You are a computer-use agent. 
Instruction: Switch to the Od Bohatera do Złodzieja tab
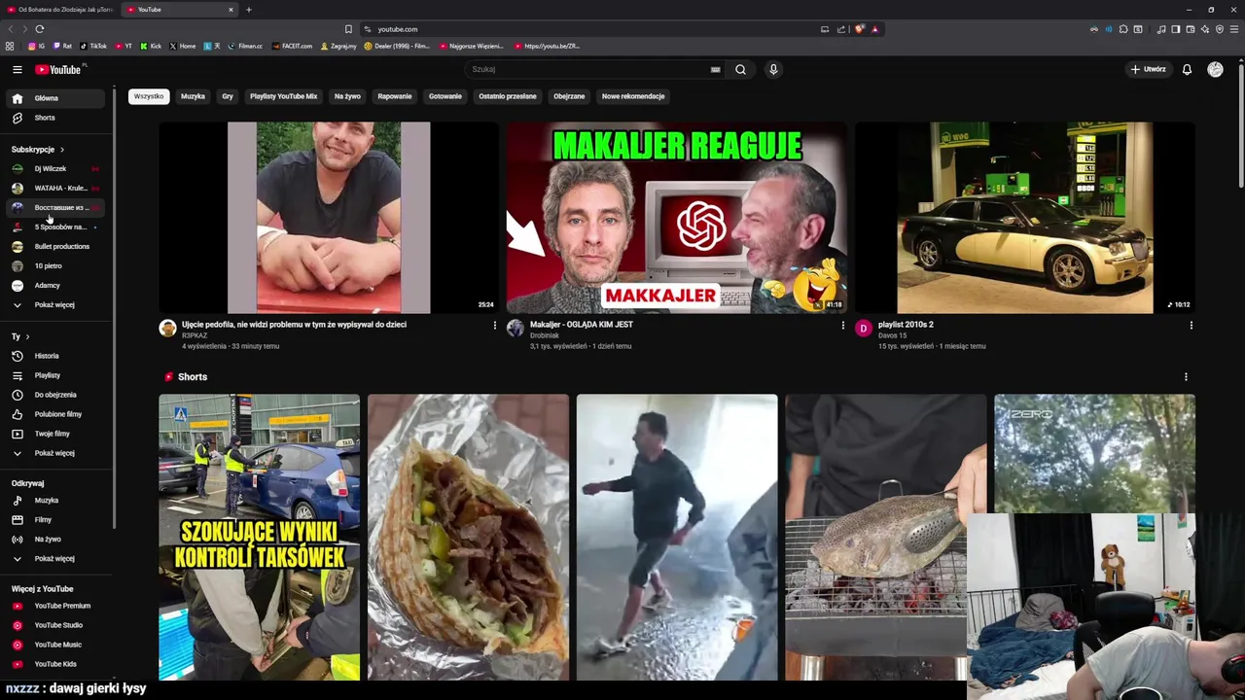click(x=60, y=10)
